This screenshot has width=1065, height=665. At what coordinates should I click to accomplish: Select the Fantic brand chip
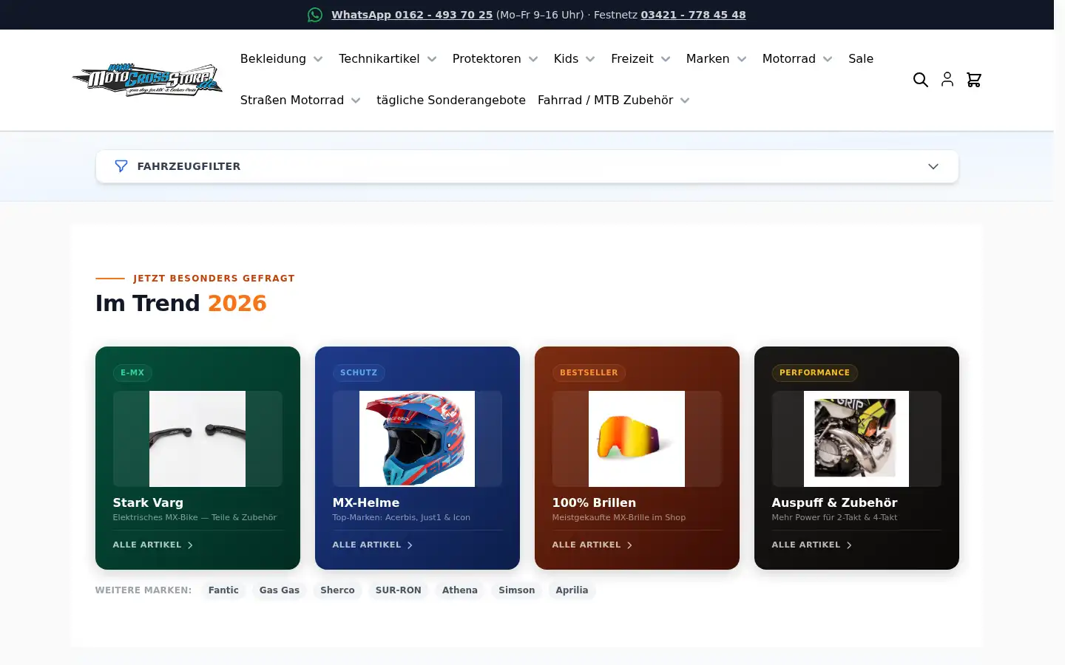[x=223, y=590]
